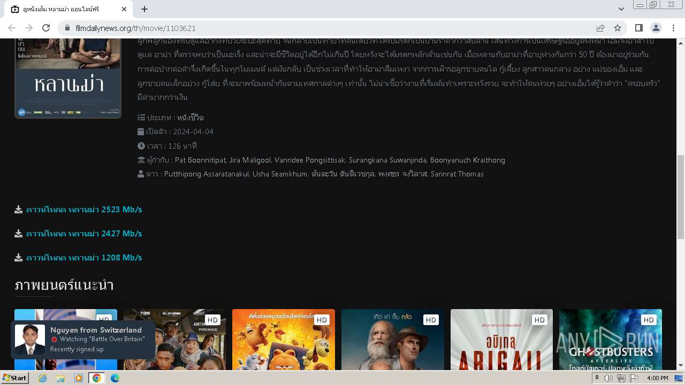Click the scrollbar down arrow
The width and height of the screenshot is (685, 385).
tap(681, 366)
